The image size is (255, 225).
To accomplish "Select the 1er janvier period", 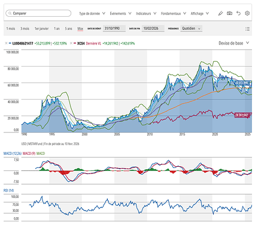I will click(41, 29).
